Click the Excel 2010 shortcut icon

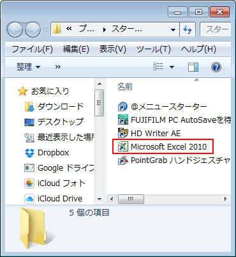(x=123, y=146)
